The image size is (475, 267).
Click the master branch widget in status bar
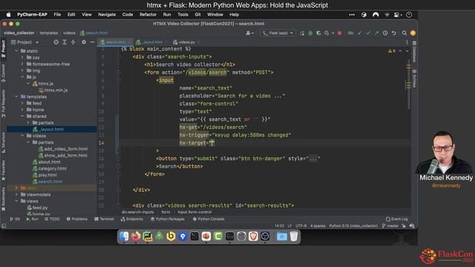tap(390, 225)
